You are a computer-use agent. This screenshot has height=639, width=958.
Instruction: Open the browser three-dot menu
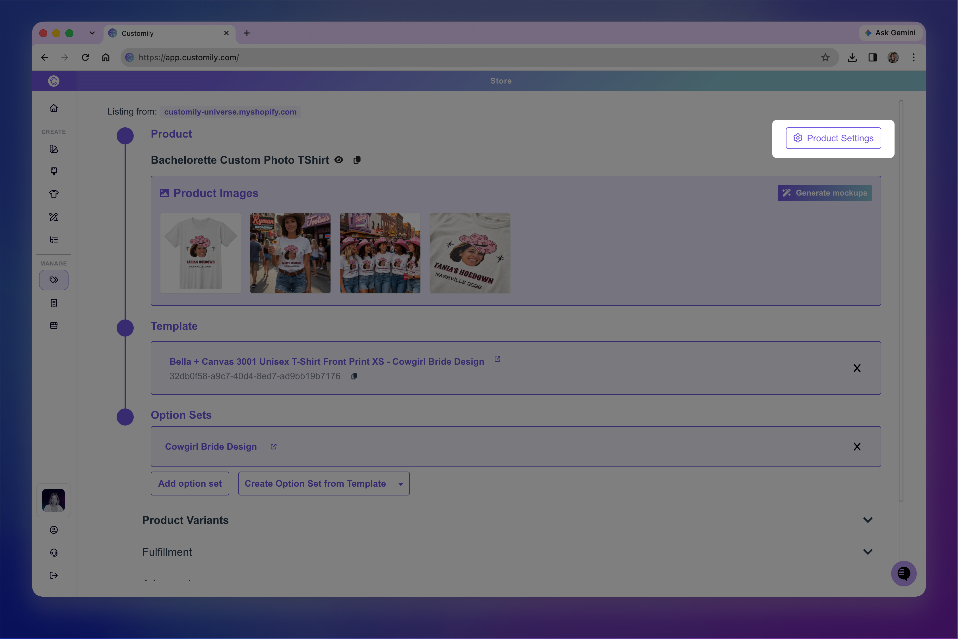913,57
